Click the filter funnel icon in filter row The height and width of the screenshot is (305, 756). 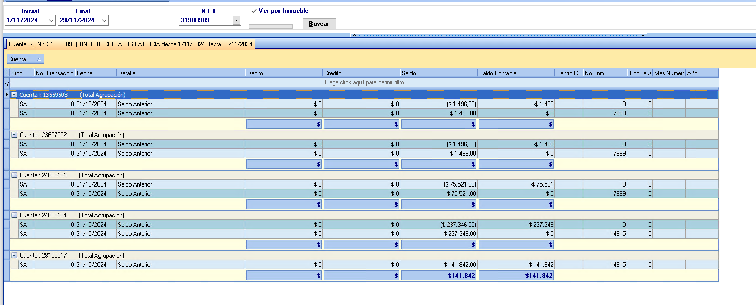coord(7,83)
